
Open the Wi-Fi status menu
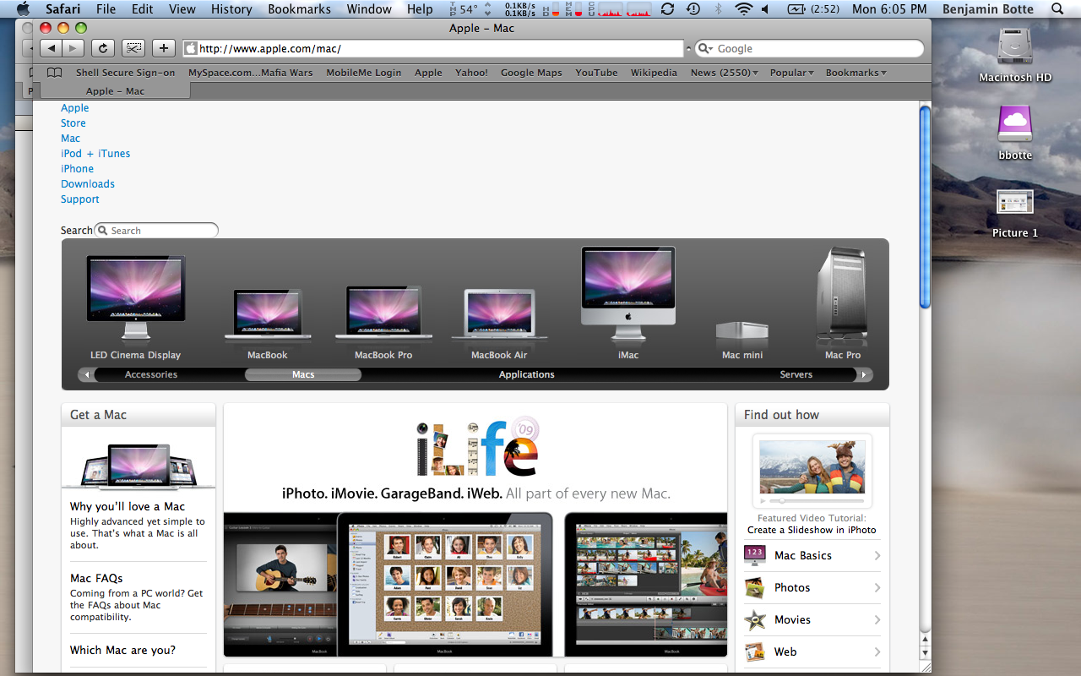coord(743,9)
